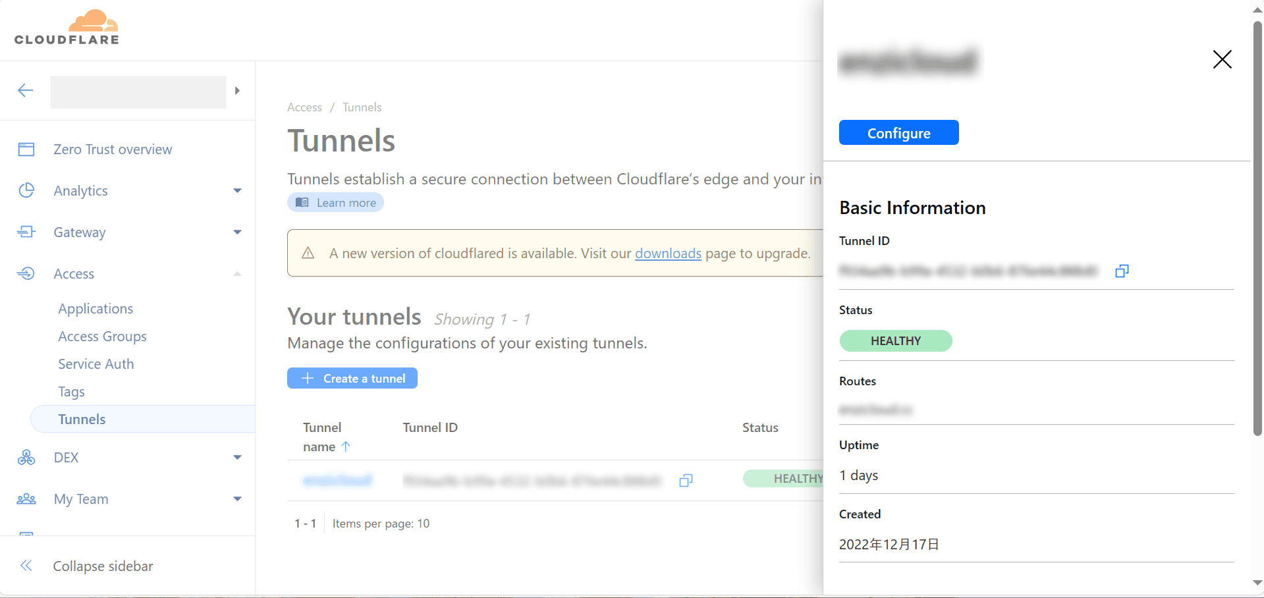Click the Collapse sidebar double-chevron icon
The width and height of the screenshot is (1264, 598).
(x=26, y=566)
